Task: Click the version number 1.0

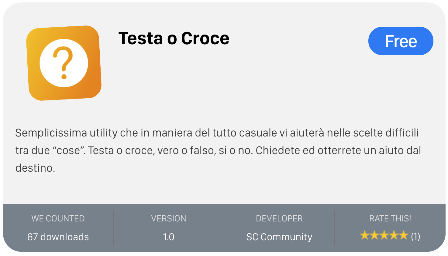Action: click(168, 237)
